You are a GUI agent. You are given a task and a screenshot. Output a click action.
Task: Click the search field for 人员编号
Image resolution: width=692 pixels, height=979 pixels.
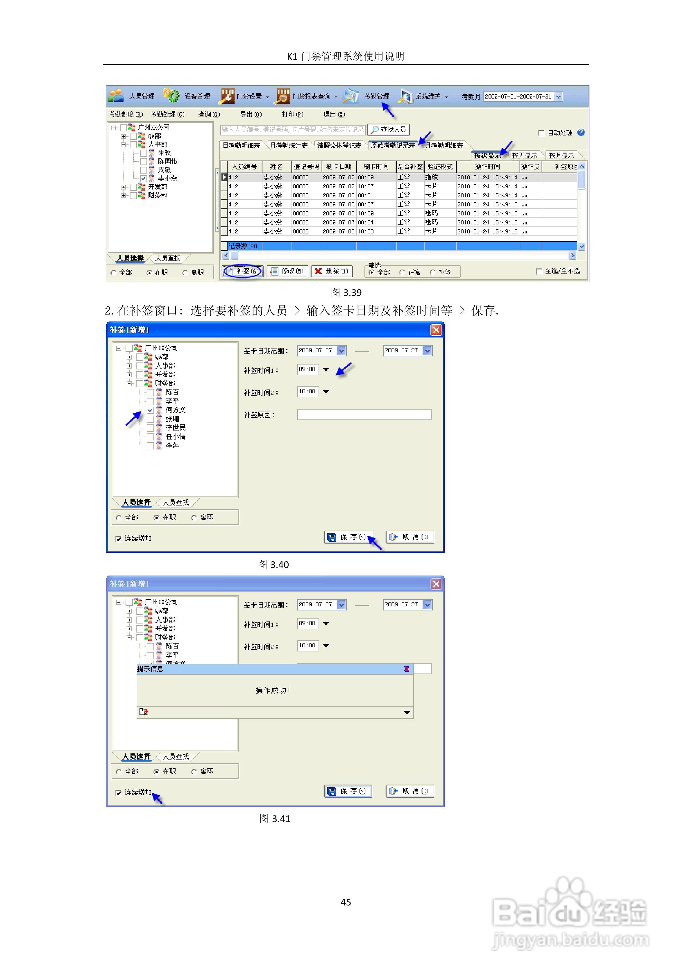(x=292, y=130)
